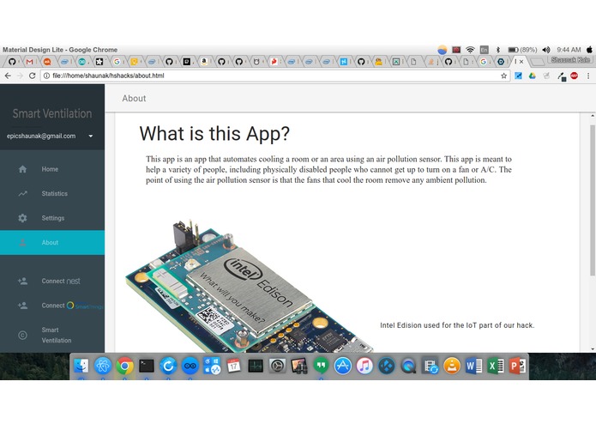Open VLC from the dock
Viewport: 596px width, 424px height.
click(x=452, y=366)
